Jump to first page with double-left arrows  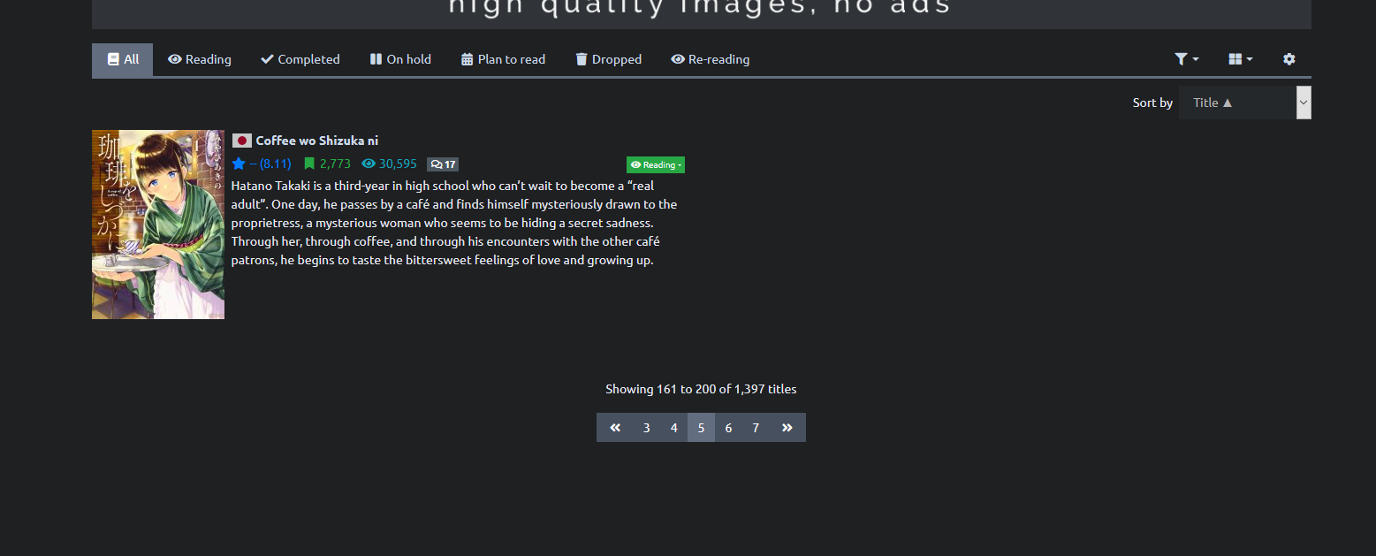tap(615, 428)
